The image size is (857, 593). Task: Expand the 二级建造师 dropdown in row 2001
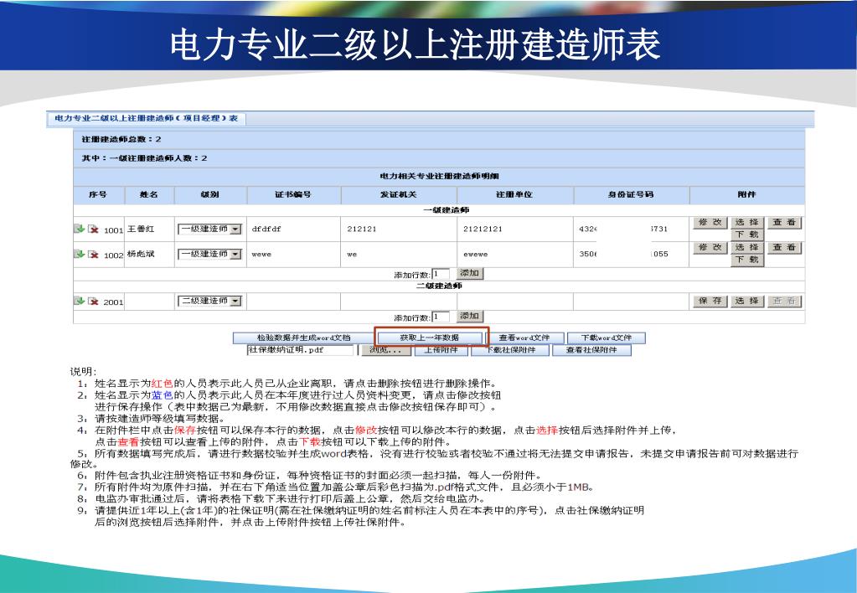coord(235,302)
